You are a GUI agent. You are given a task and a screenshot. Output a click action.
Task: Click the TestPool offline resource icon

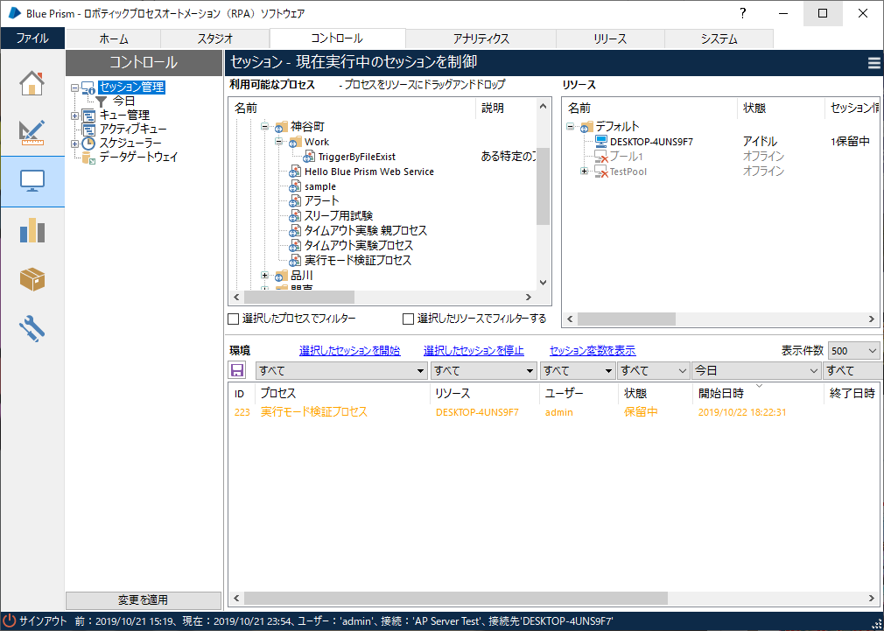(601, 172)
